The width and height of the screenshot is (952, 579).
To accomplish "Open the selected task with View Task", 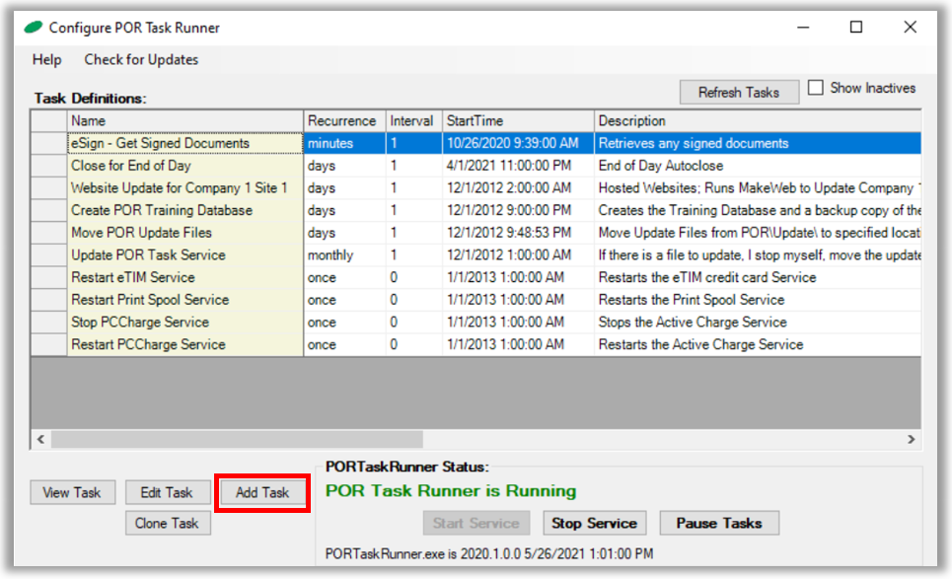I will click(x=72, y=492).
